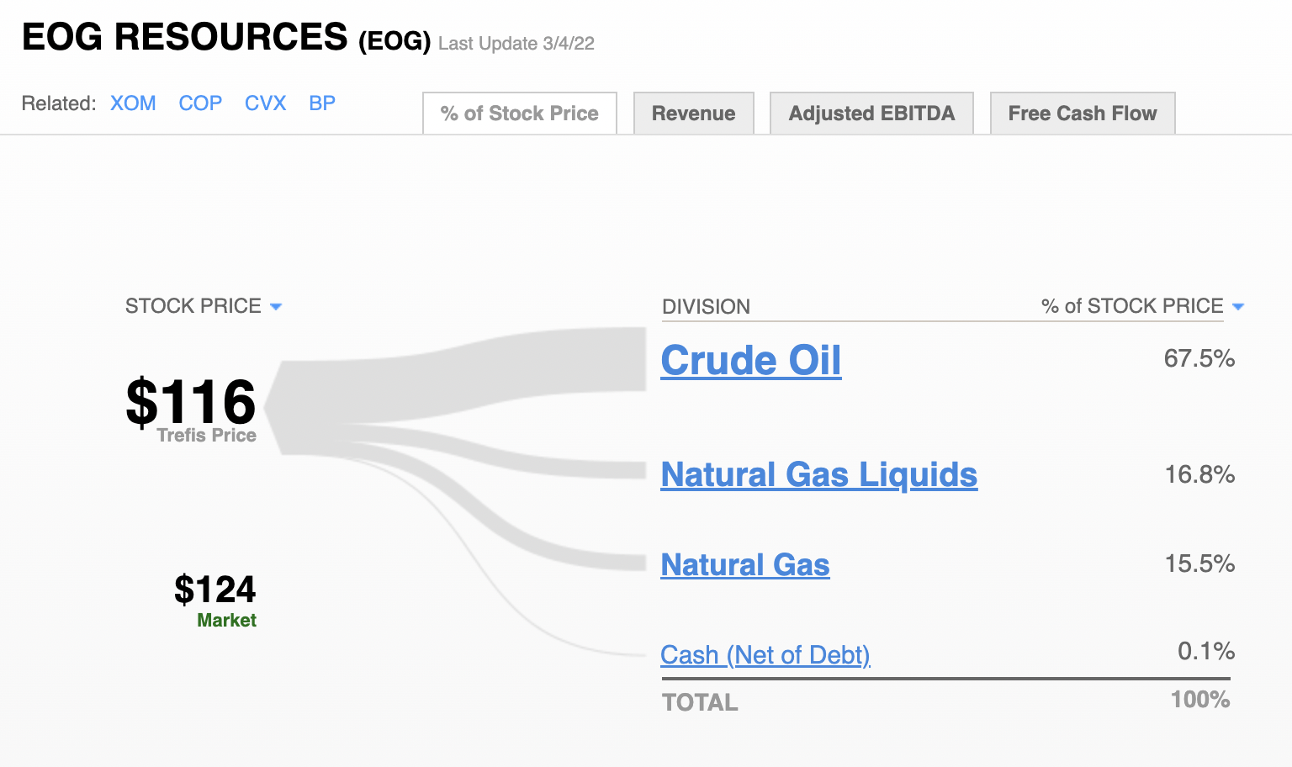Go to related ticker COP

(x=200, y=103)
